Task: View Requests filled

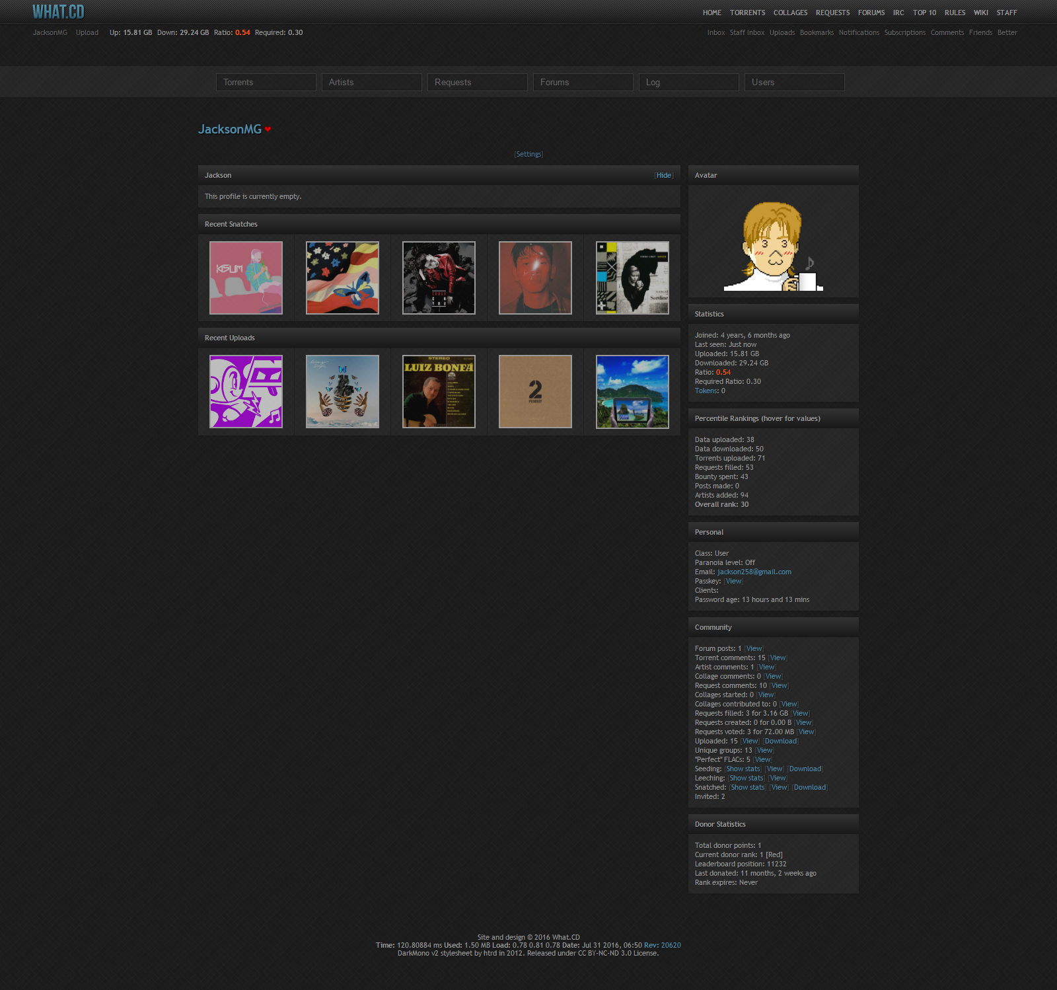Action: [x=801, y=713]
